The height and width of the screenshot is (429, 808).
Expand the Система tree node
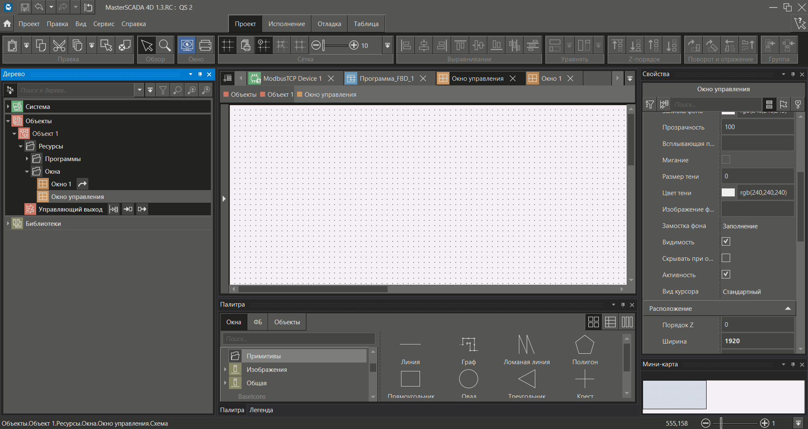(x=8, y=107)
